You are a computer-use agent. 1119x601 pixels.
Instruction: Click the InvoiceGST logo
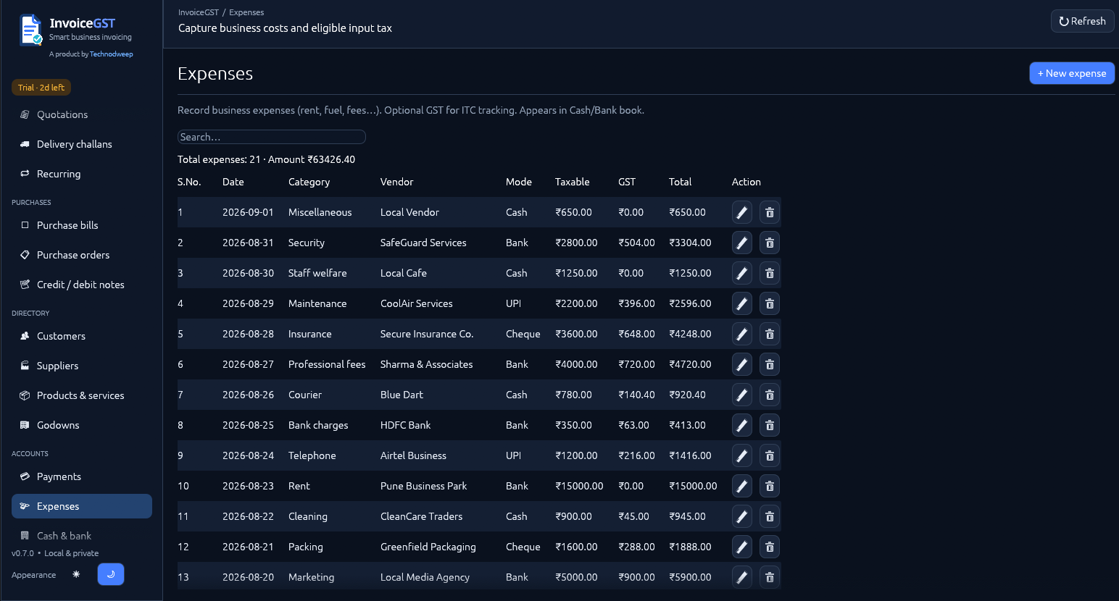tap(30, 30)
